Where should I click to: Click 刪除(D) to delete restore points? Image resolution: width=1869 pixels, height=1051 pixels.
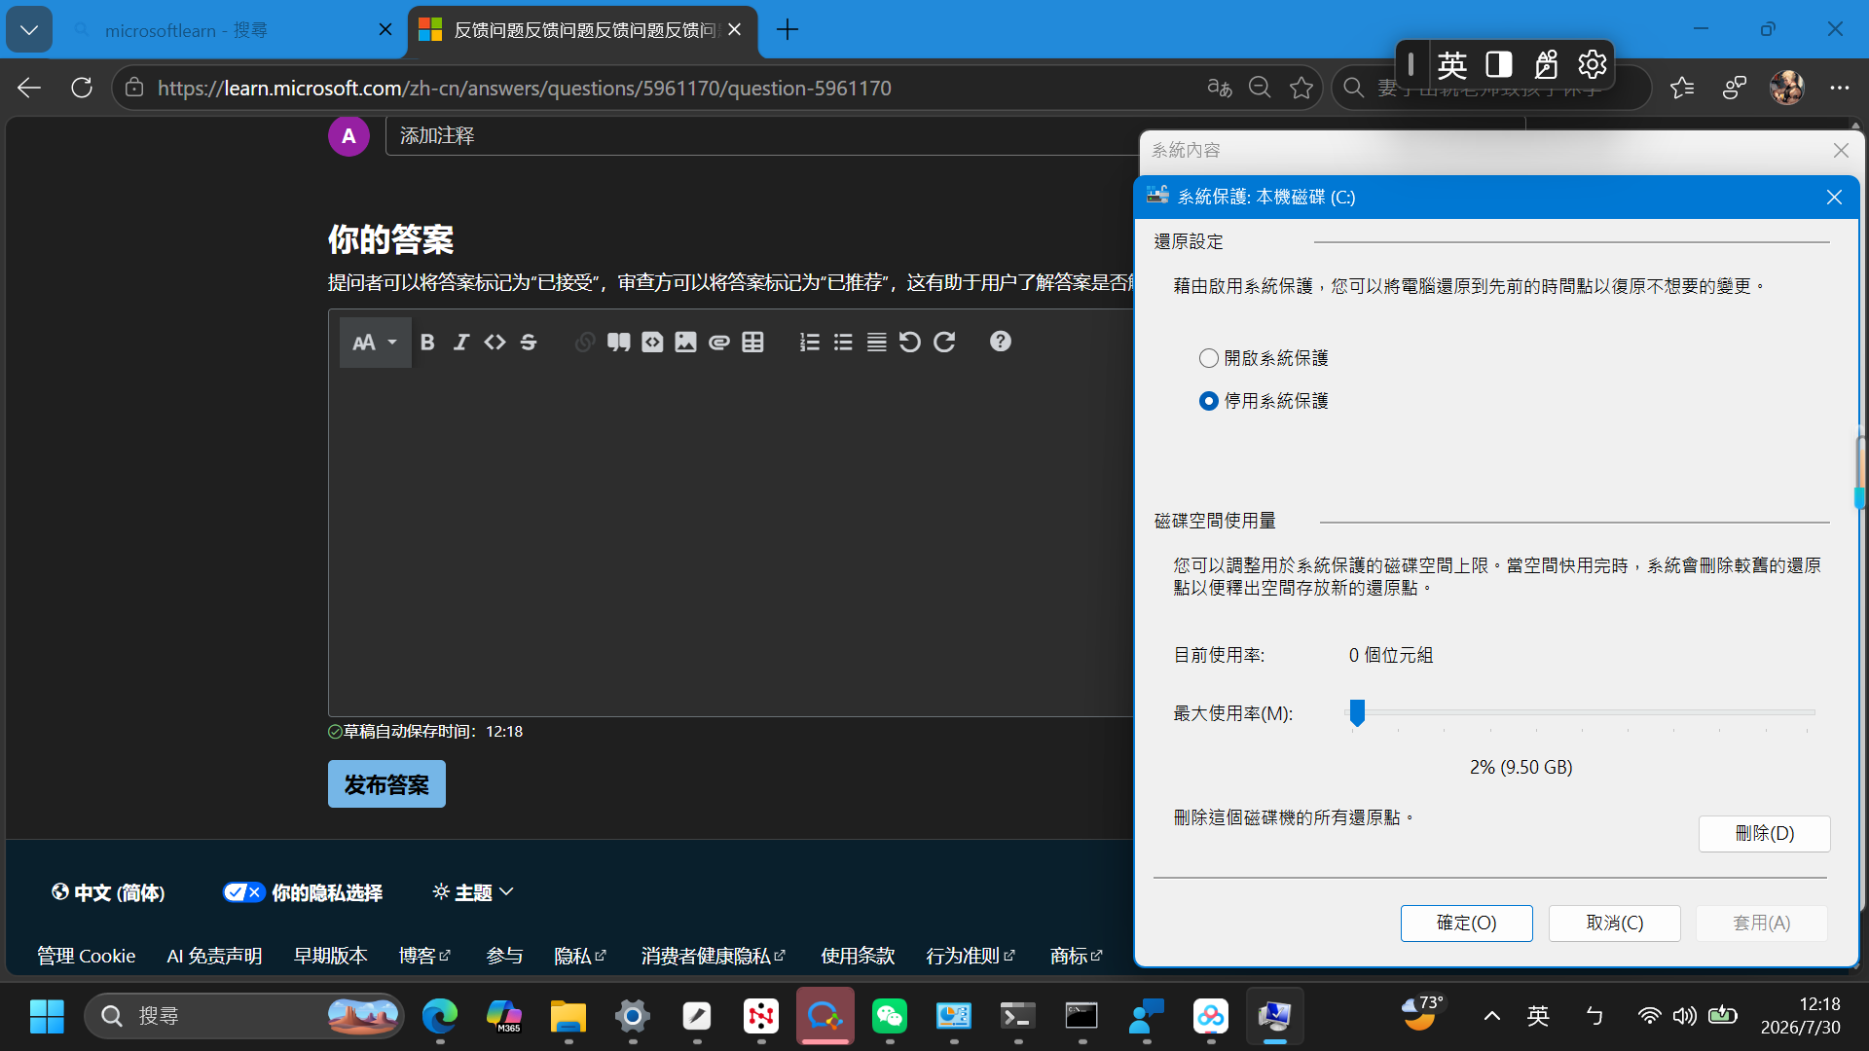1764,833
